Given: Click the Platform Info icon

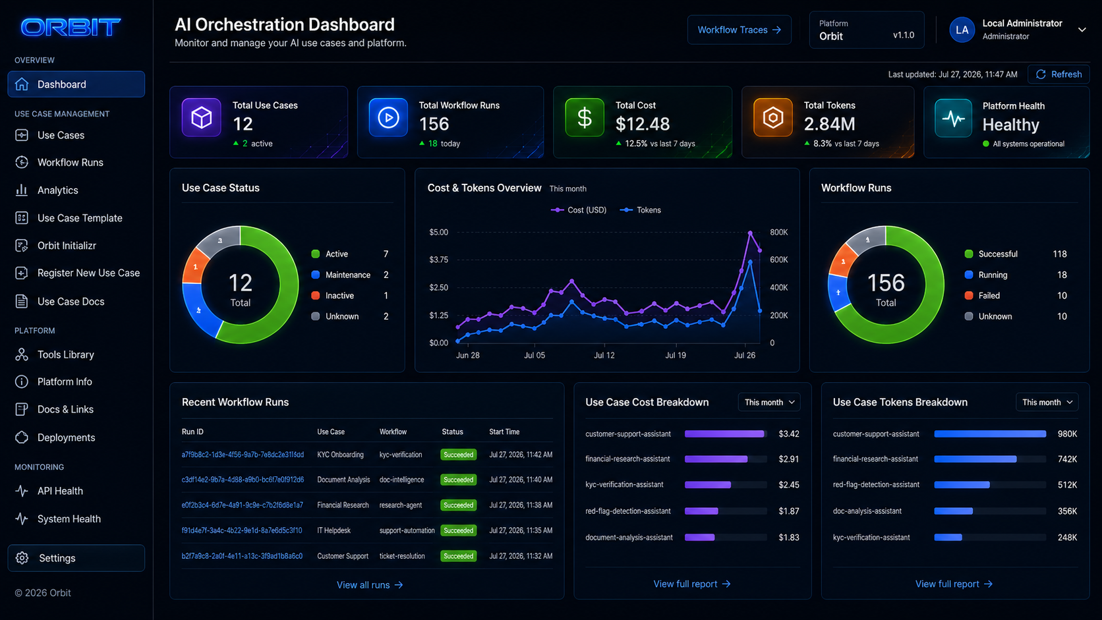Looking at the screenshot, I should tap(22, 381).
